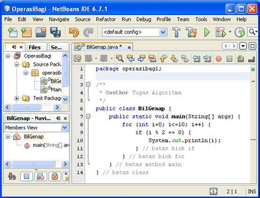Click the New File toolbar icon
260x198 pixels.
coord(13,32)
